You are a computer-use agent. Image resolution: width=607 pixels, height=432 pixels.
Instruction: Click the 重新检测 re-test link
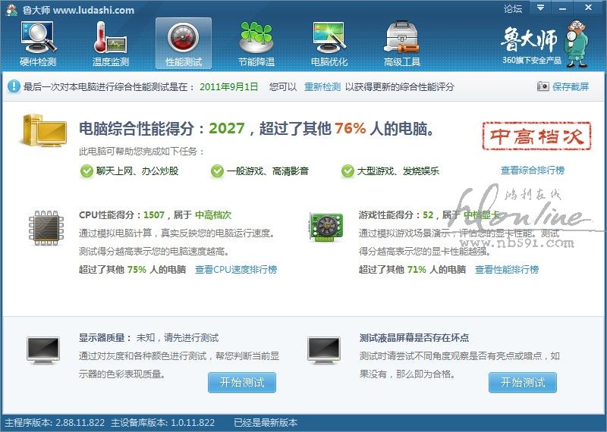pos(322,86)
